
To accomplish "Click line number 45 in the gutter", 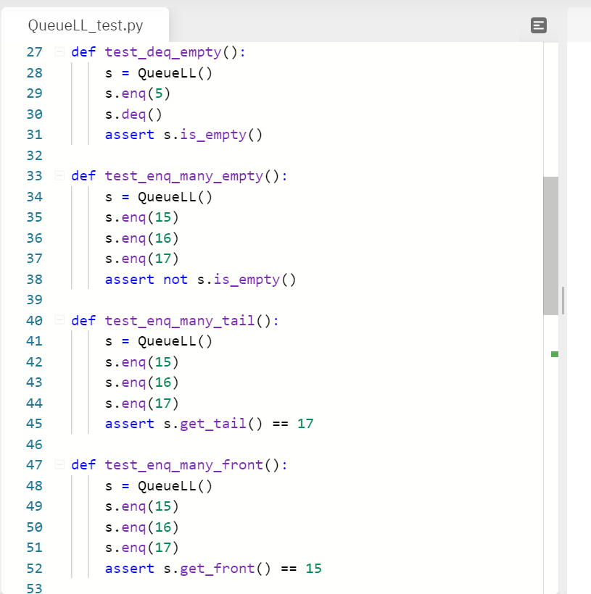I will coord(34,423).
